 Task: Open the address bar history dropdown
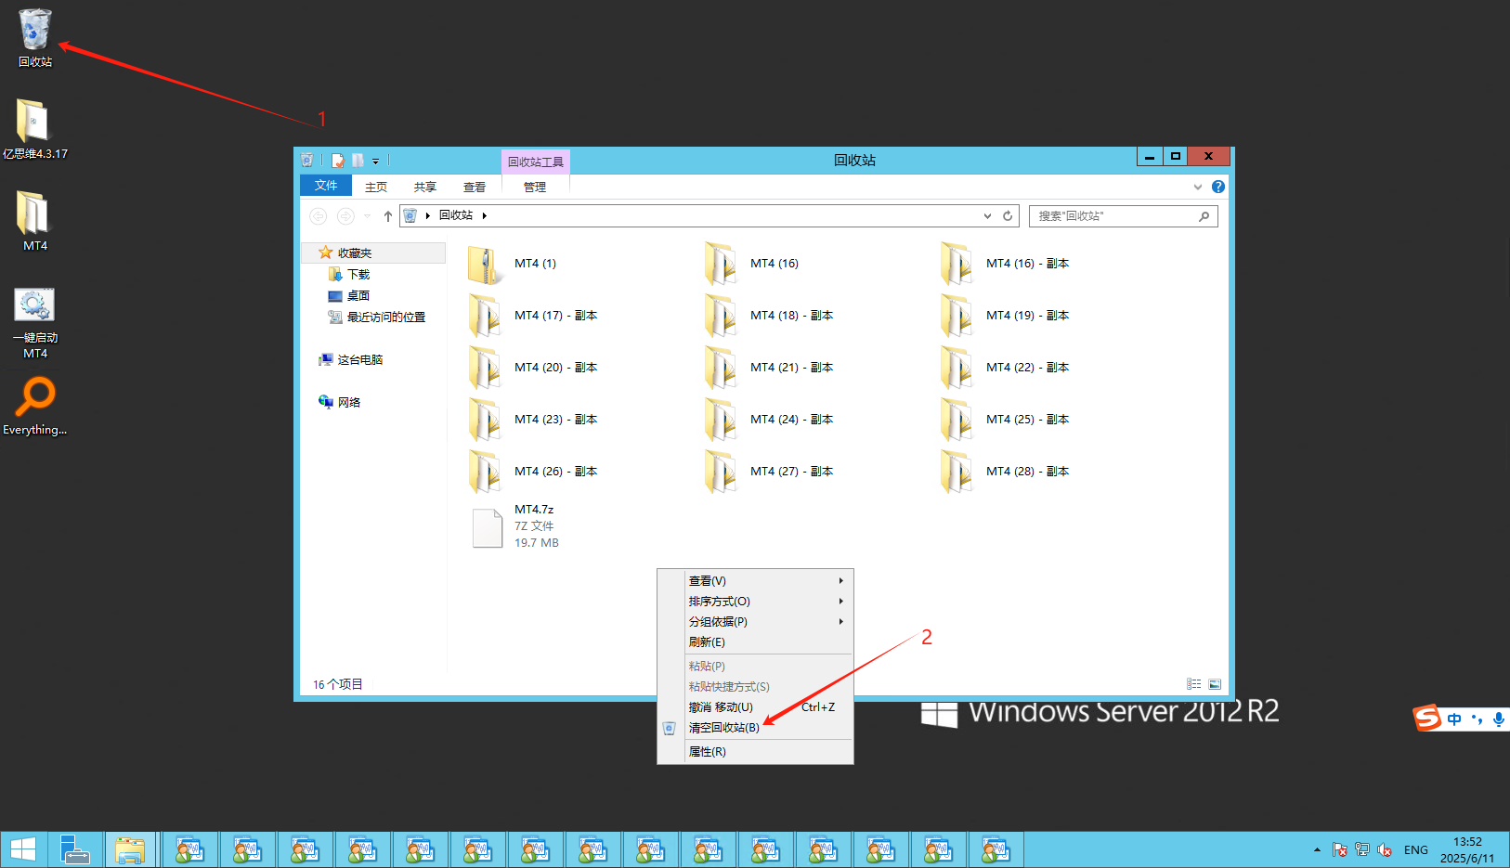(x=987, y=216)
